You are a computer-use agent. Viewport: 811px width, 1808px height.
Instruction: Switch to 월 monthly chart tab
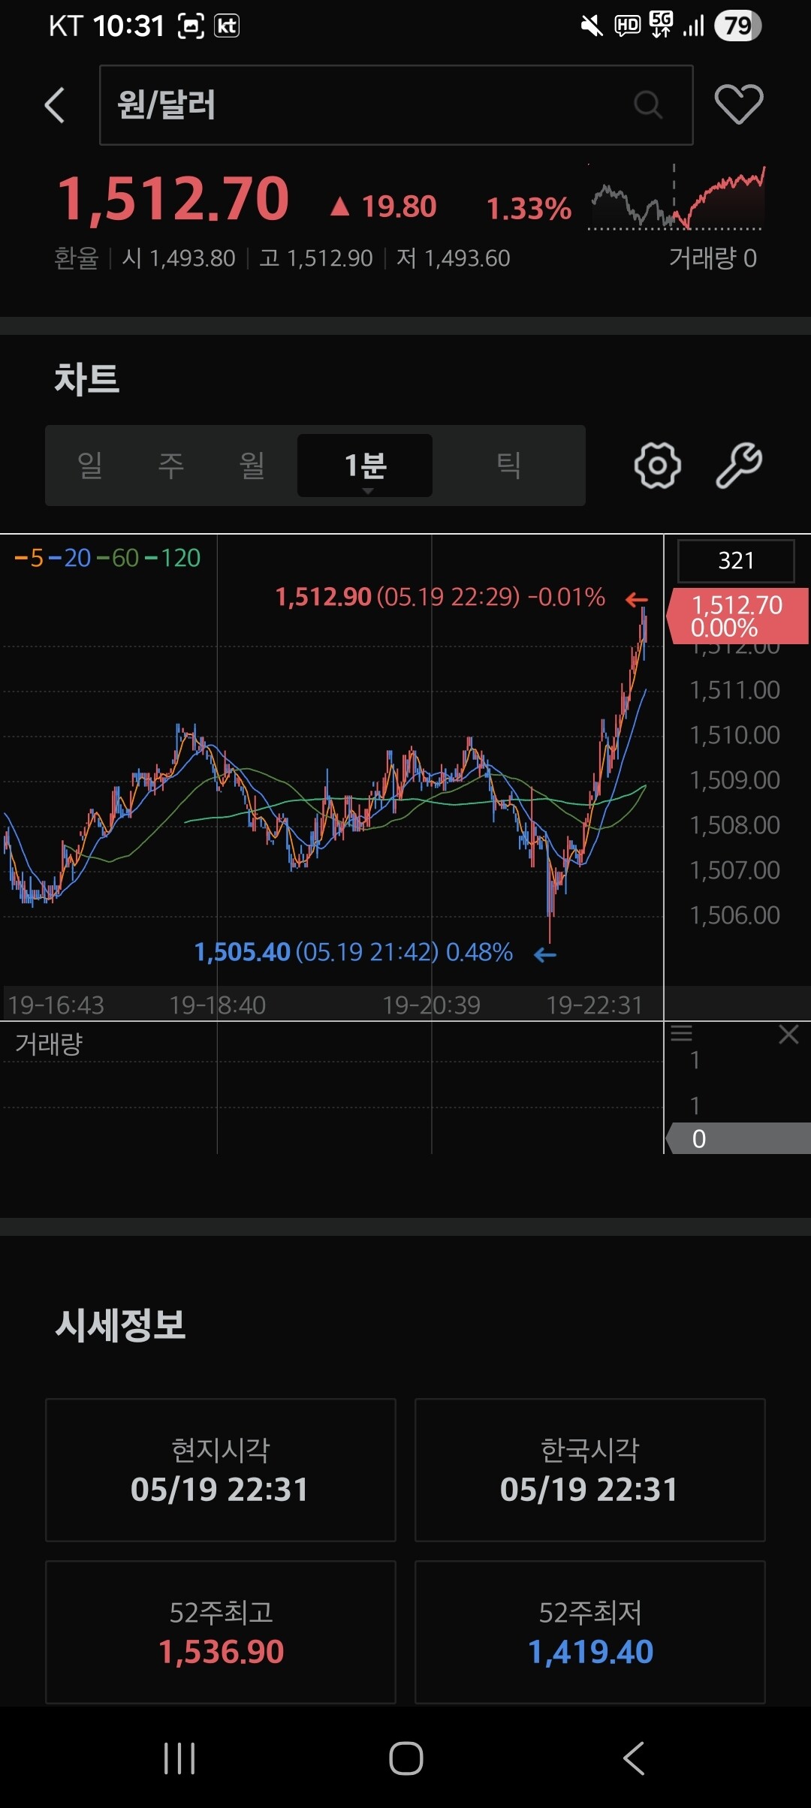click(x=252, y=466)
